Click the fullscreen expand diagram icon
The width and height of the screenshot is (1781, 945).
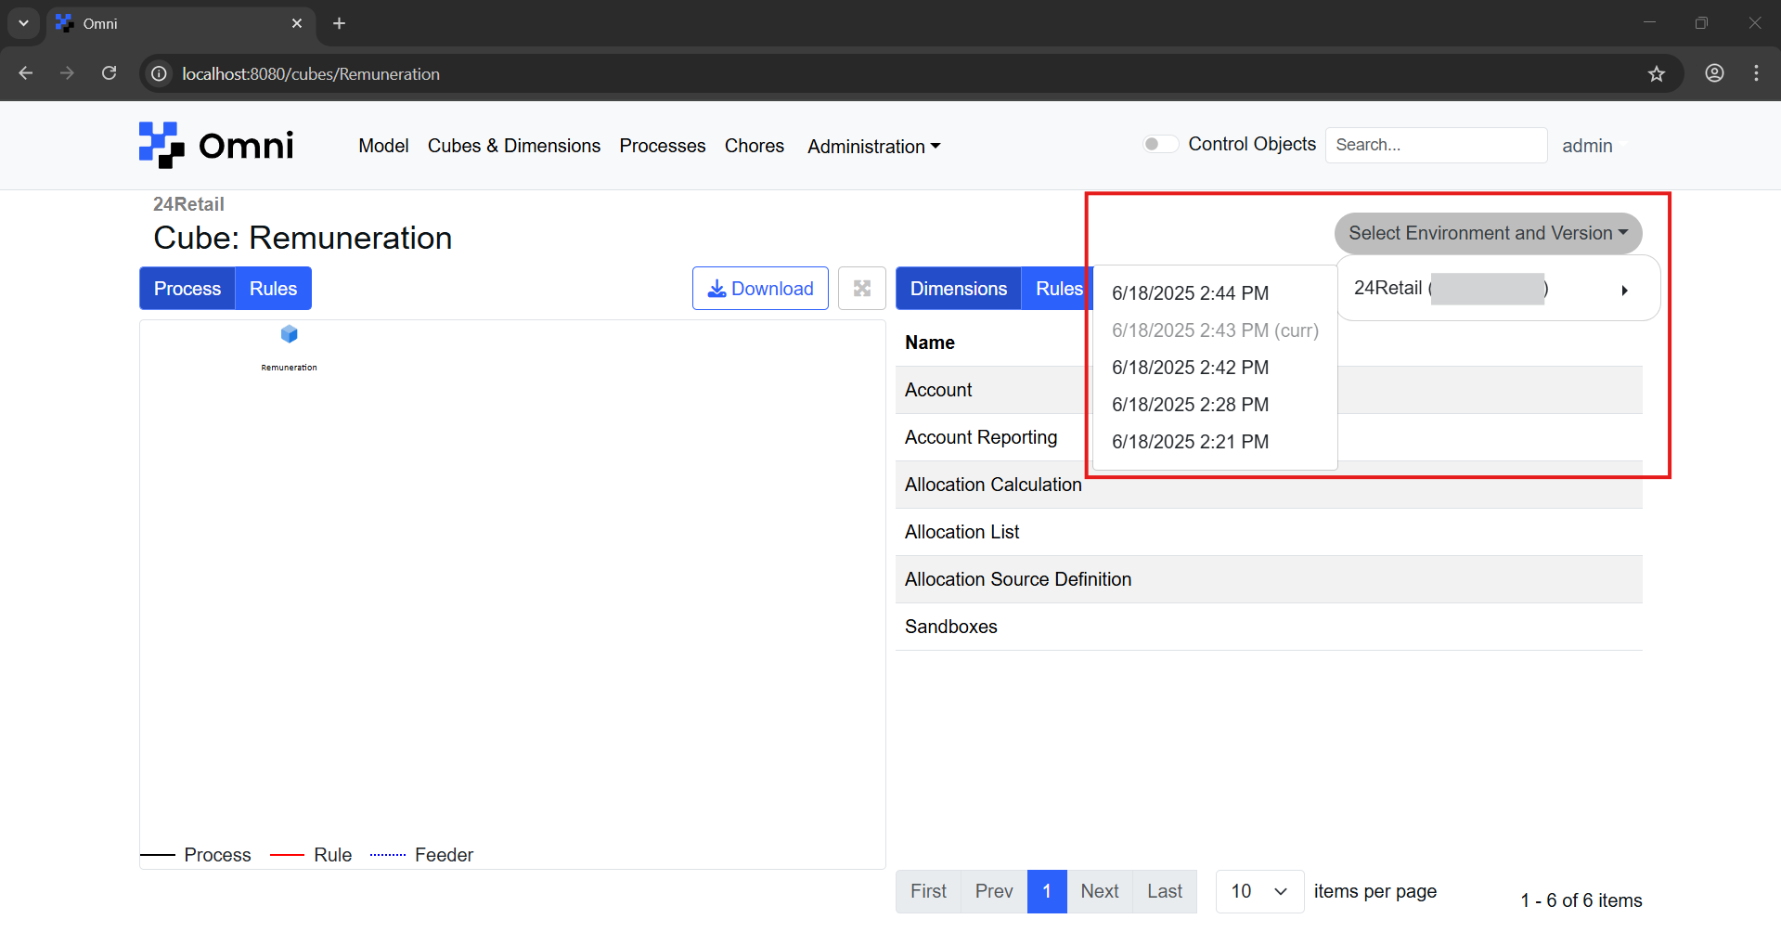pyautogui.click(x=862, y=289)
